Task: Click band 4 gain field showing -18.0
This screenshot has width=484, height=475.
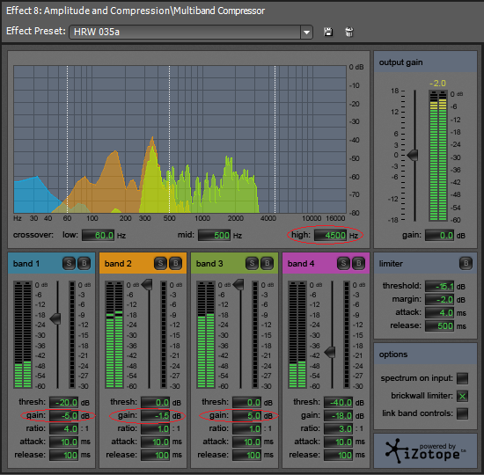Action: click(x=338, y=416)
